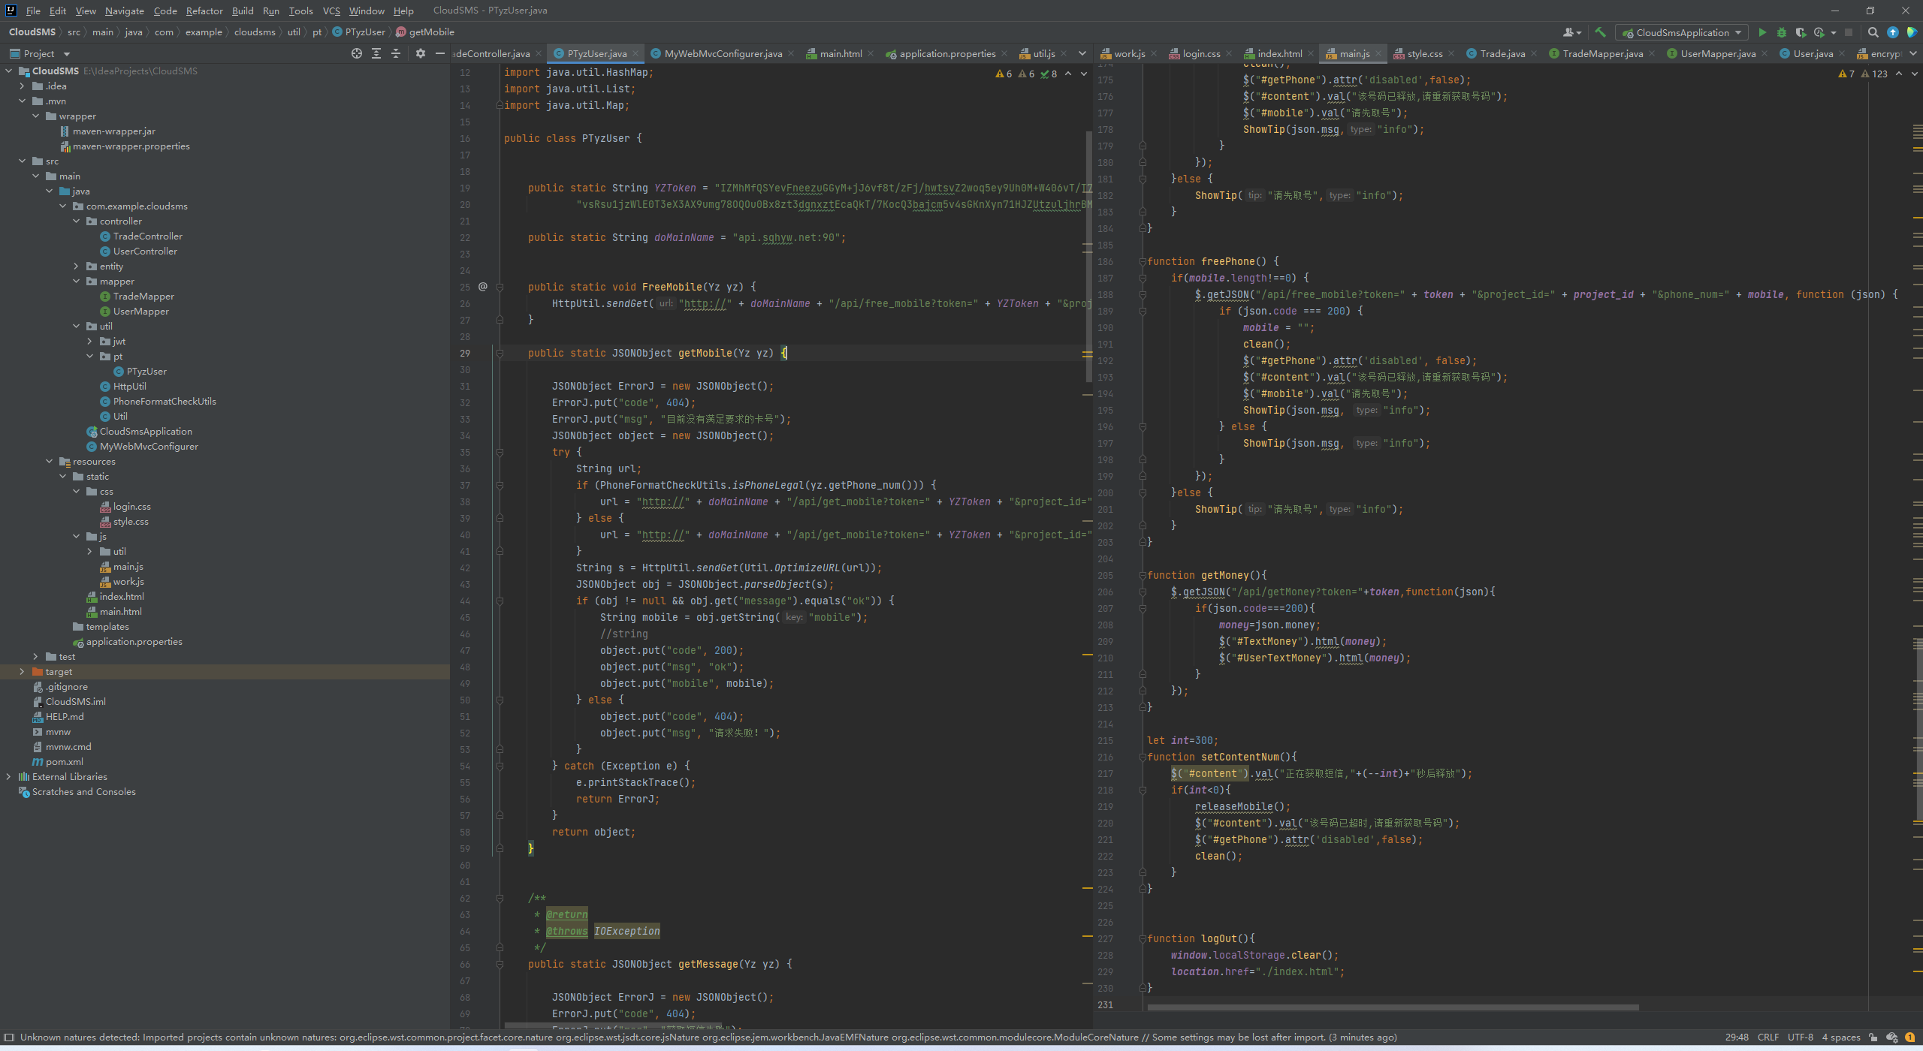Image resolution: width=1923 pixels, height=1051 pixels.
Task: Expand the test folder
Action: (35, 656)
